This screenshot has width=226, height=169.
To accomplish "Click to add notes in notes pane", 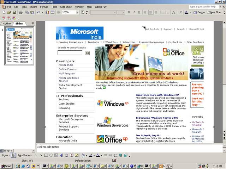I will pos(130,148).
